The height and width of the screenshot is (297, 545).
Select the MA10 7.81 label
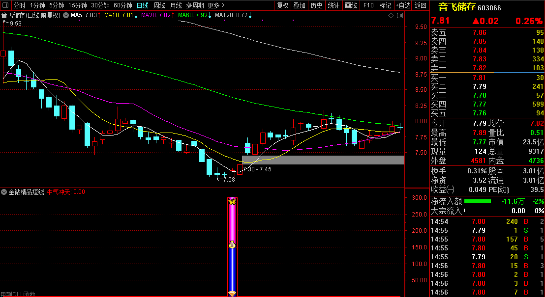coord(121,15)
